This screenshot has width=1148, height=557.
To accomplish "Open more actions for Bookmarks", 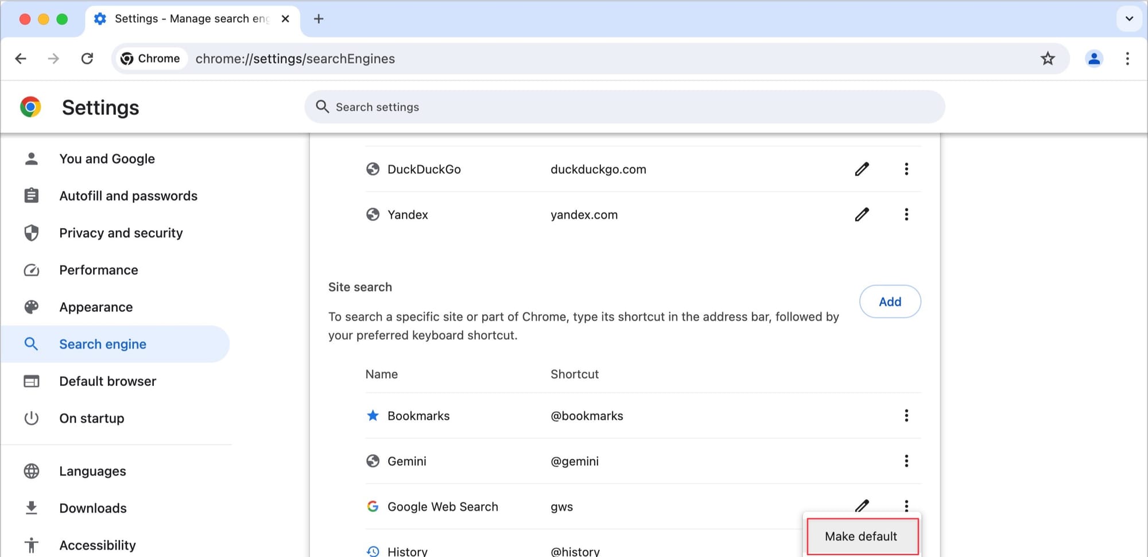I will click(x=906, y=415).
